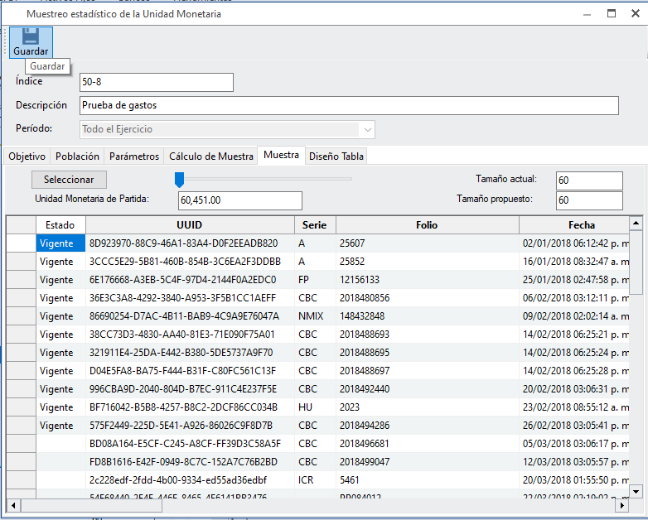Sort by the Folio column header
648x520 pixels.
tap(427, 225)
